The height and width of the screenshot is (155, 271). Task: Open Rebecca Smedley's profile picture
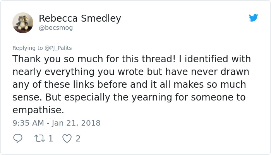pyautogui.click(x=23, y=23)
